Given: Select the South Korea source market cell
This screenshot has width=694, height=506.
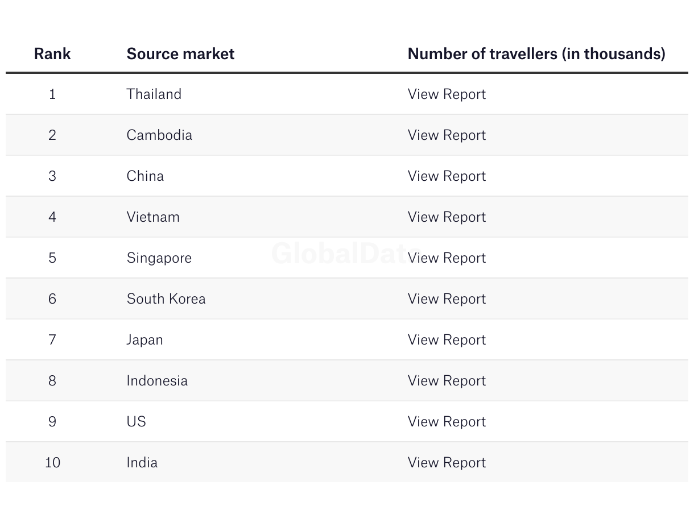Looking at the screenshot, I should pos(166,298).
